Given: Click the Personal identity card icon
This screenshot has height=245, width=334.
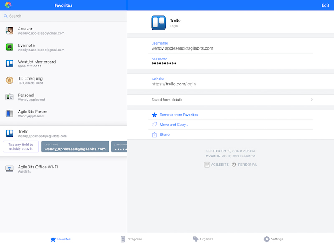Looking at the screenshot, I should click(10, 97).
